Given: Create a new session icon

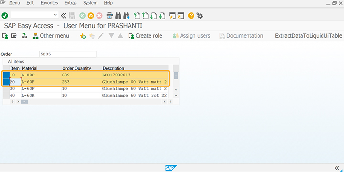Looking at the screenshot, I should [172, 16].
